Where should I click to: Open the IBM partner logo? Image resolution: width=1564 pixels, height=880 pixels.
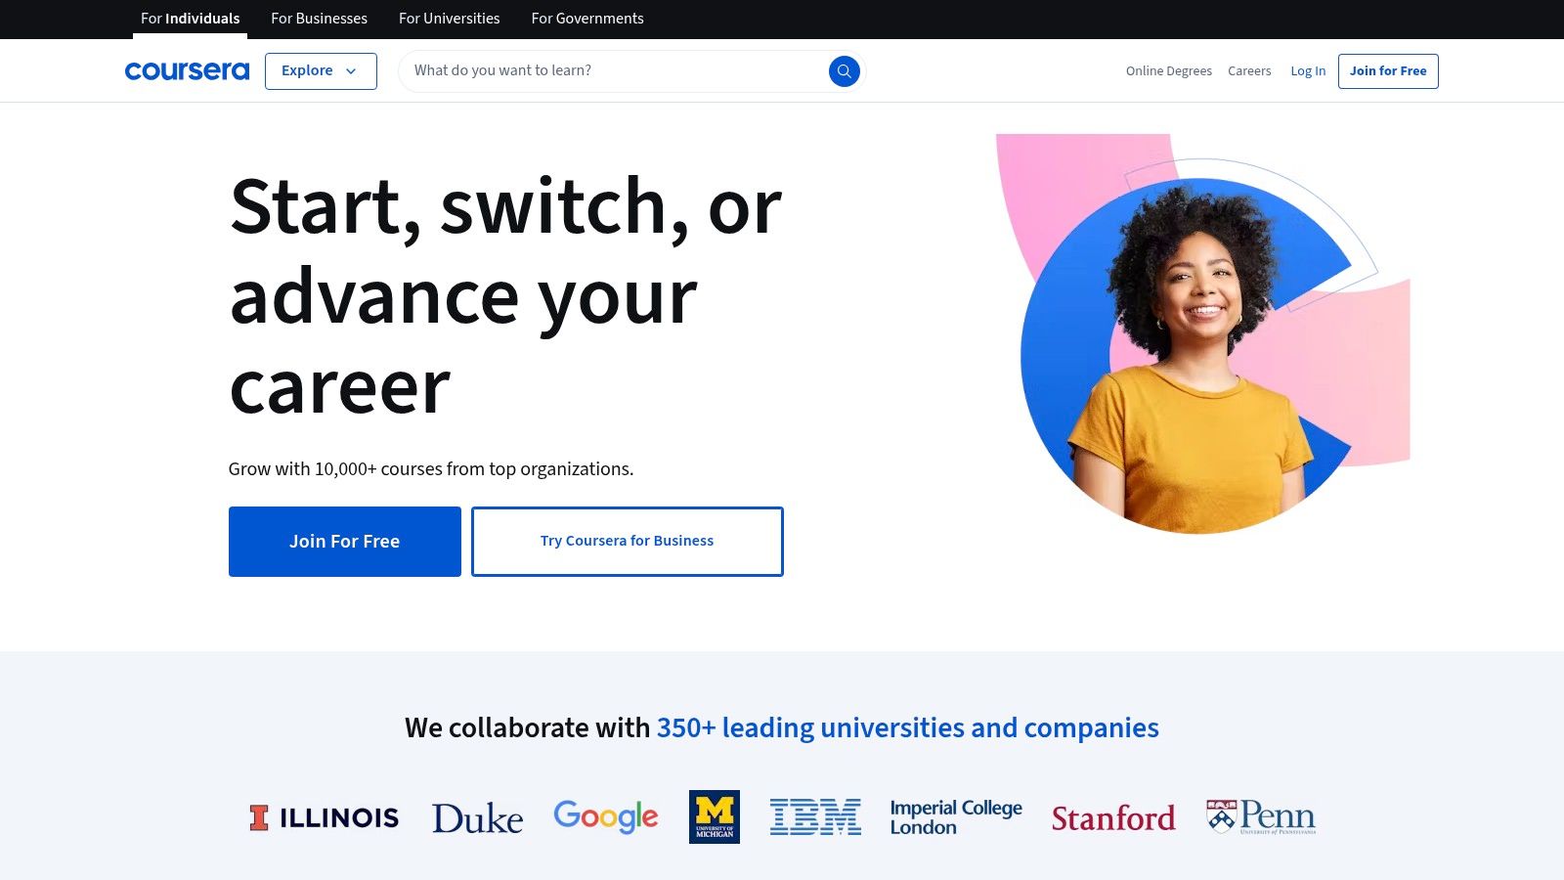pyautogui.click(x=815, y=816)
